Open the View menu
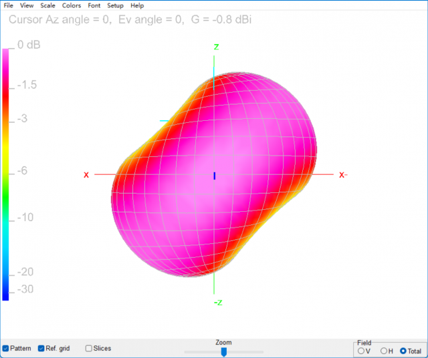This screenshot has width=428, height=358. coord(27,5)
